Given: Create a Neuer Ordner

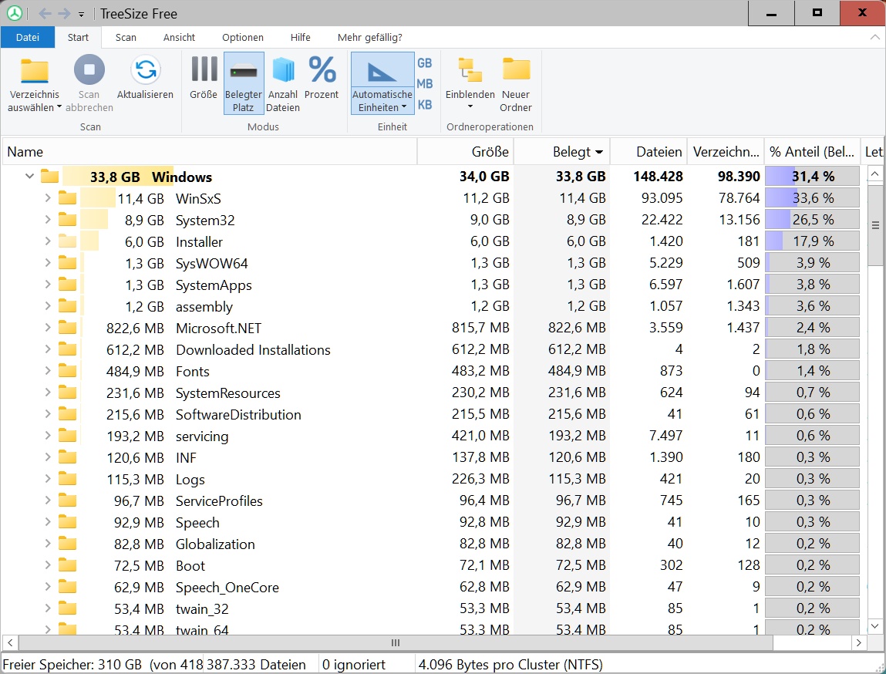Looking at the screenshot, I should [516, 83].
